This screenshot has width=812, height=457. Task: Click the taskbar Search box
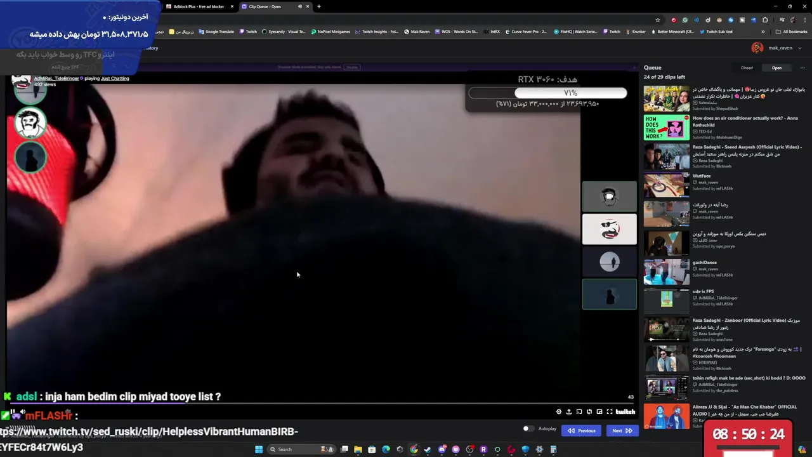pyautogui.click(x=301, y=449)
